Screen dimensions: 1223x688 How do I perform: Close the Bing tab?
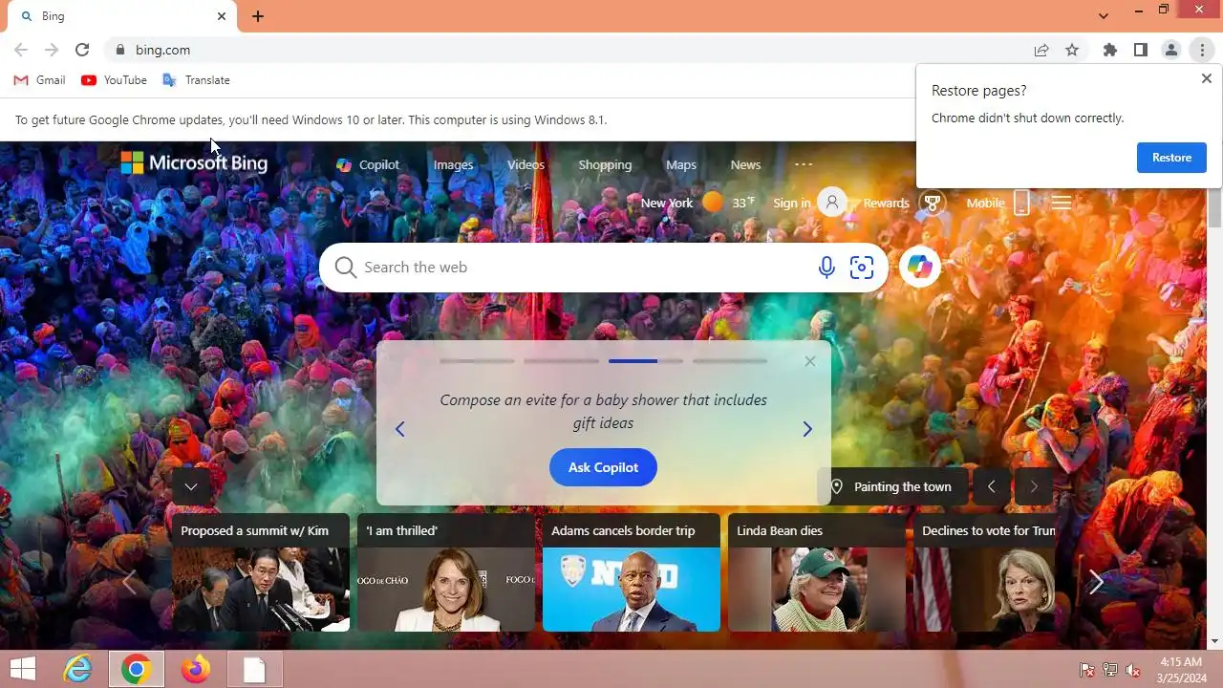pyautogui.click(x=222, y=16)
